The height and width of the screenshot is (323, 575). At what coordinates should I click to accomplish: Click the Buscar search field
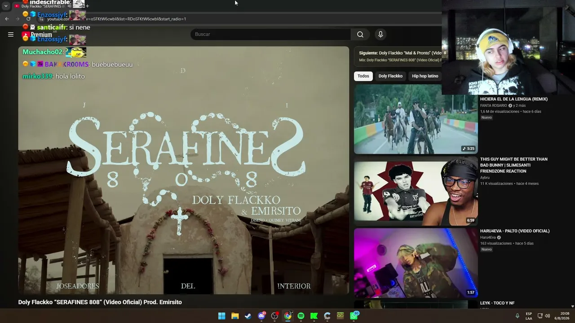click(x=271, y=35)
